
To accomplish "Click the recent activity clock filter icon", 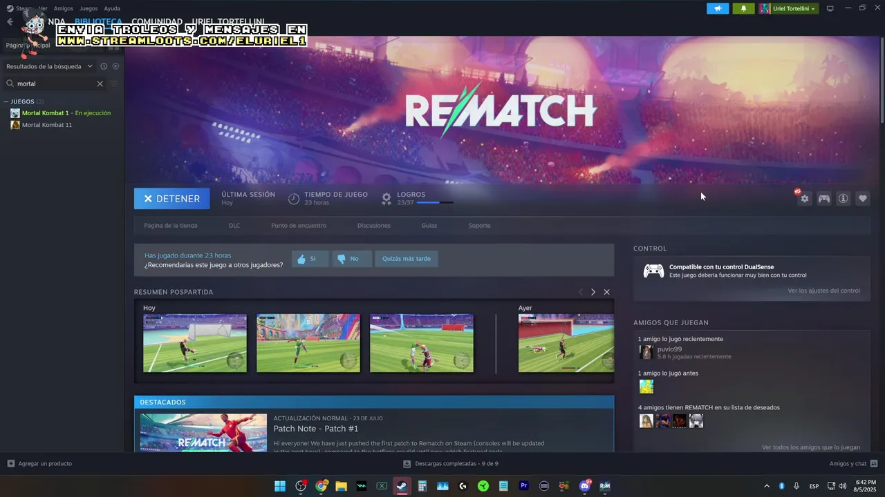I will pos(104,66).
